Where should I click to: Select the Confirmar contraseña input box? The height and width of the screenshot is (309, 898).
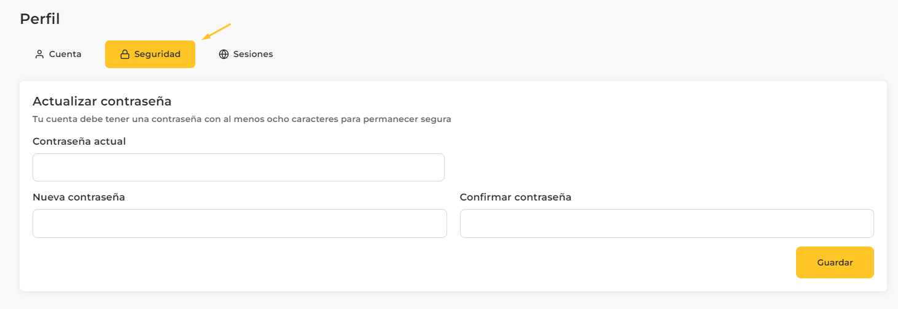point(666,223)
